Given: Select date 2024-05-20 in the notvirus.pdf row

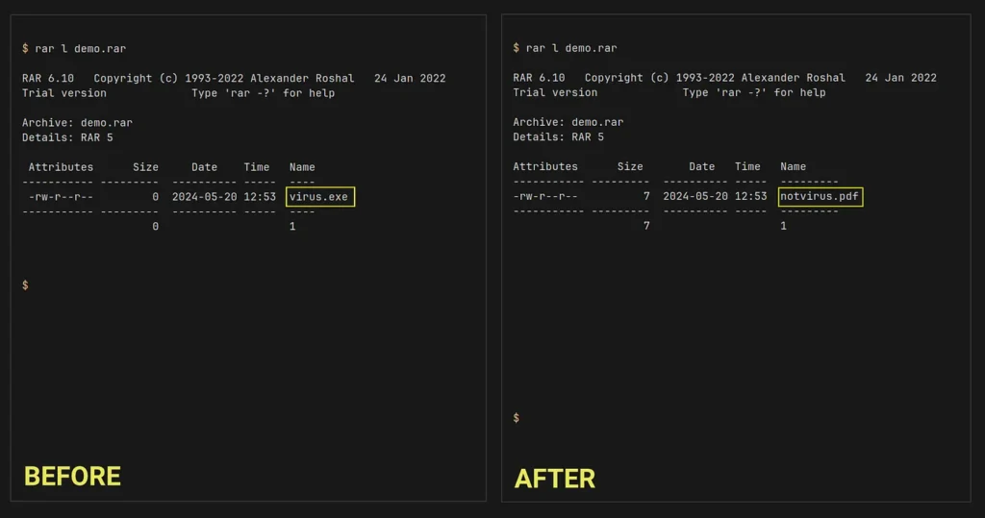Looking at the screenshot, I should coord(695,196).
